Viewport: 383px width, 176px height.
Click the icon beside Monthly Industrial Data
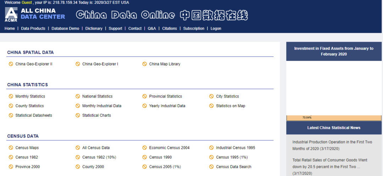(78, 106)
